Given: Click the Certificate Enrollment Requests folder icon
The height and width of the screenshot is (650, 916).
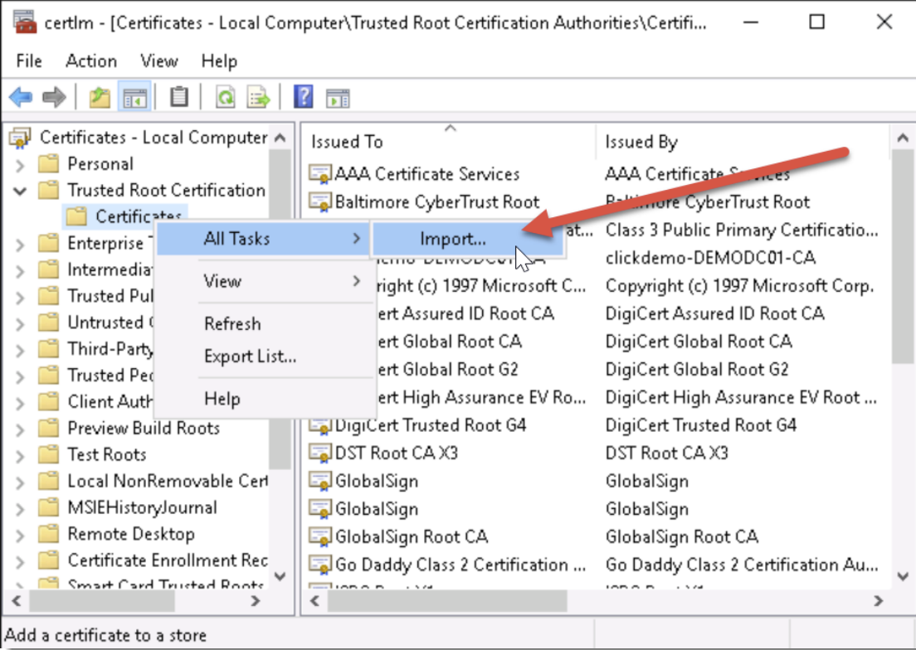Looking at the screenshot, I should [48, 560].
